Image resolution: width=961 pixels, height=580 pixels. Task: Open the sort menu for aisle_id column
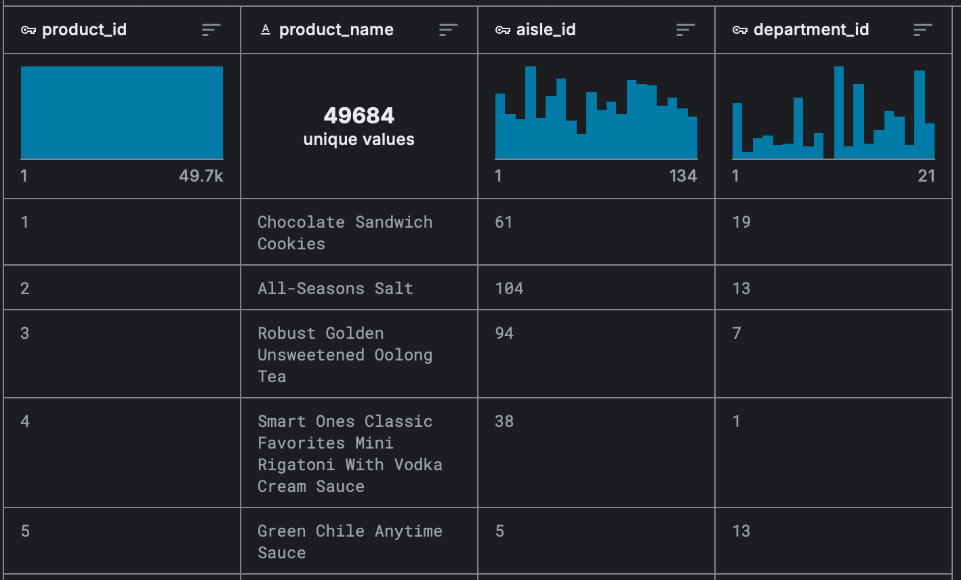pos(686,30)
